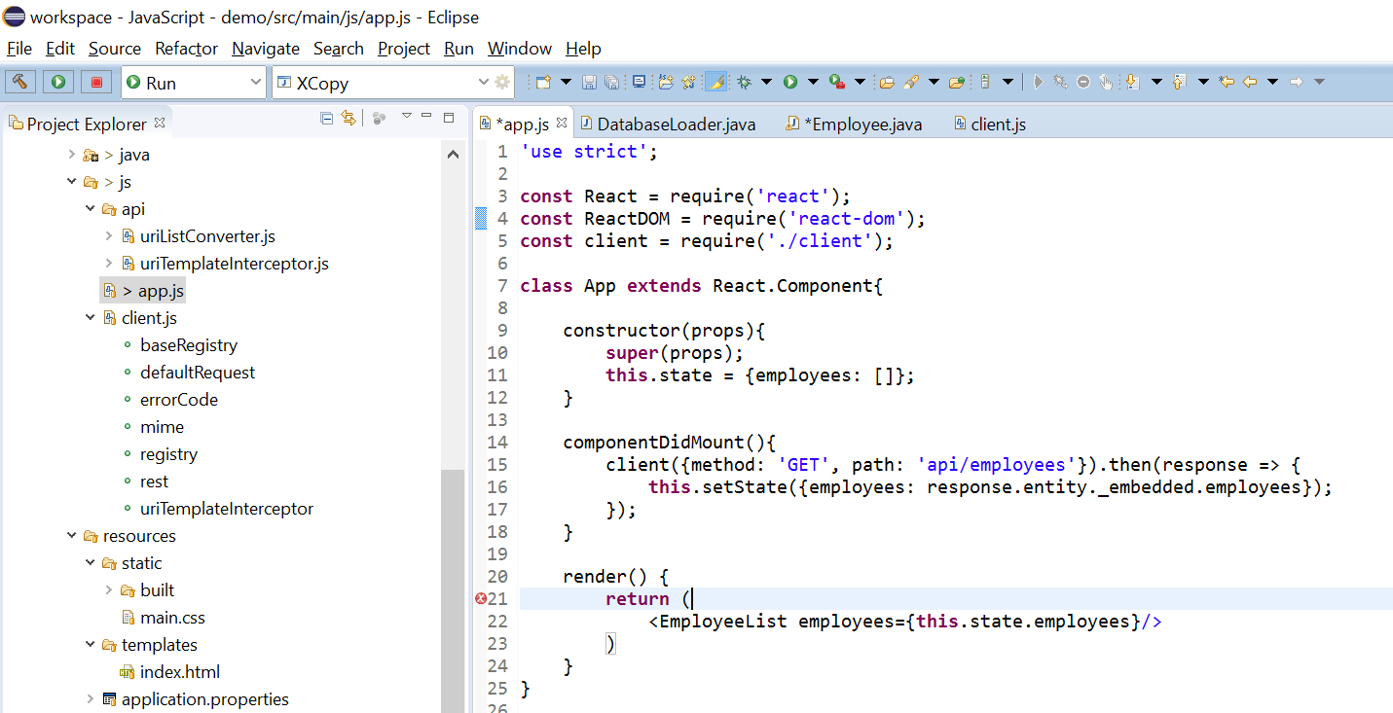Click the error marker on line 21
This screenshot has width=1393, height=713.
(479, 598)
